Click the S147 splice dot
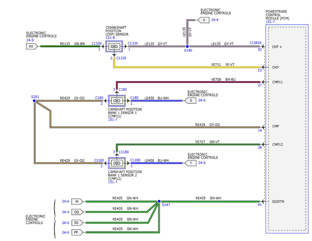 tap(159, 201)
